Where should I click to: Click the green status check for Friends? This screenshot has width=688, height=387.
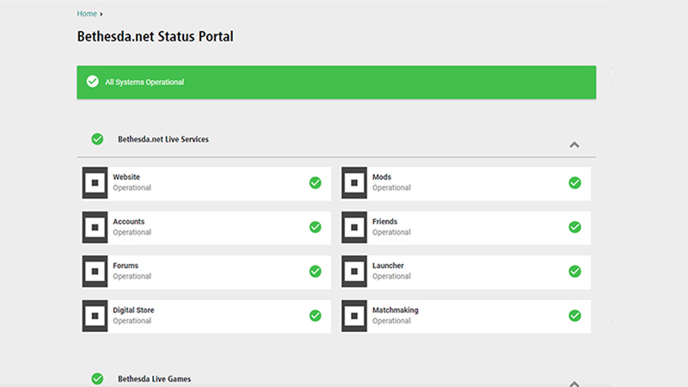point(574,227)
